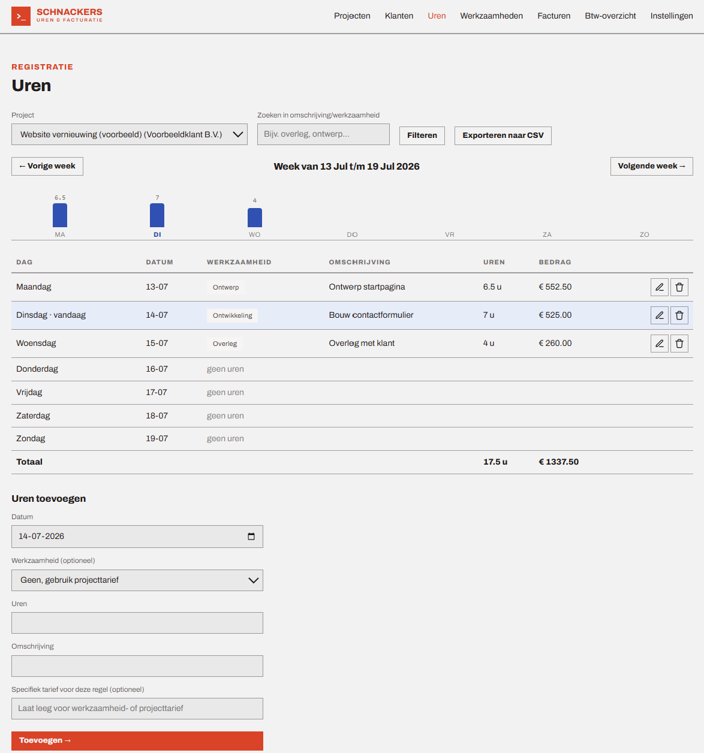Delete the Dinsdag 14-07 hours entry
Image resolution: width=704 pixels, height=753 pixels.
(x=679, y=315)
